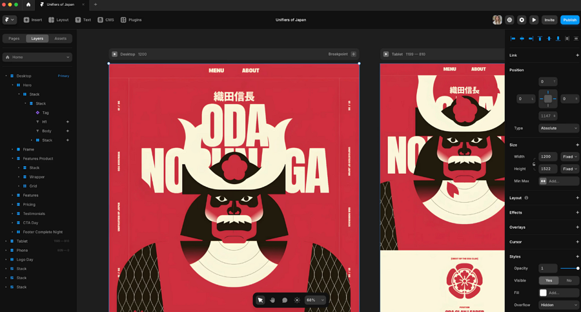Open the CMS panel
The width and height of the screenshot is (581, 312).
pos(106,20)
